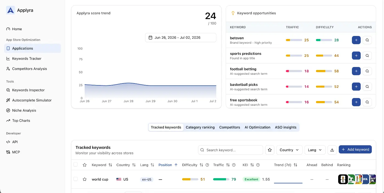The width and height of the screenshot is (384, 193).
Task: Toggle the select-all keywords checkbox
Action: pos(75,164)
